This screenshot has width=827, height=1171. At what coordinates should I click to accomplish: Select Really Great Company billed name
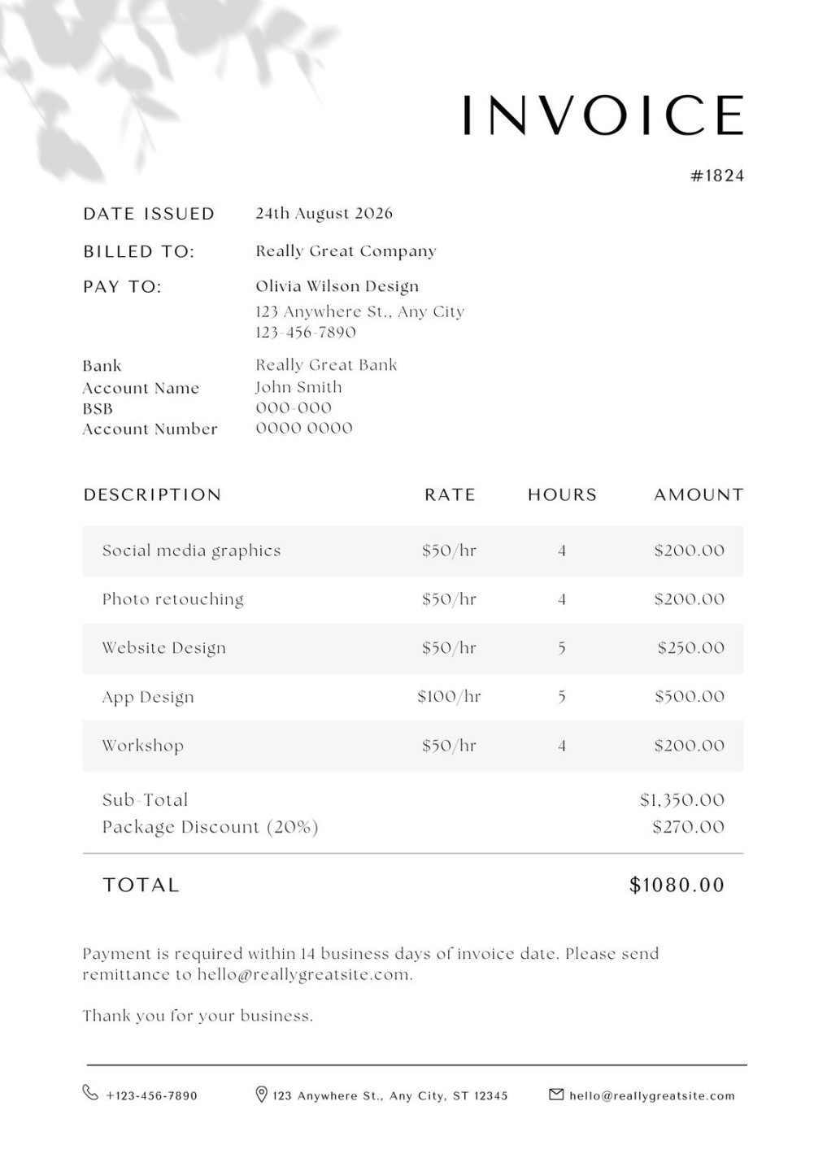coord(346,251)
